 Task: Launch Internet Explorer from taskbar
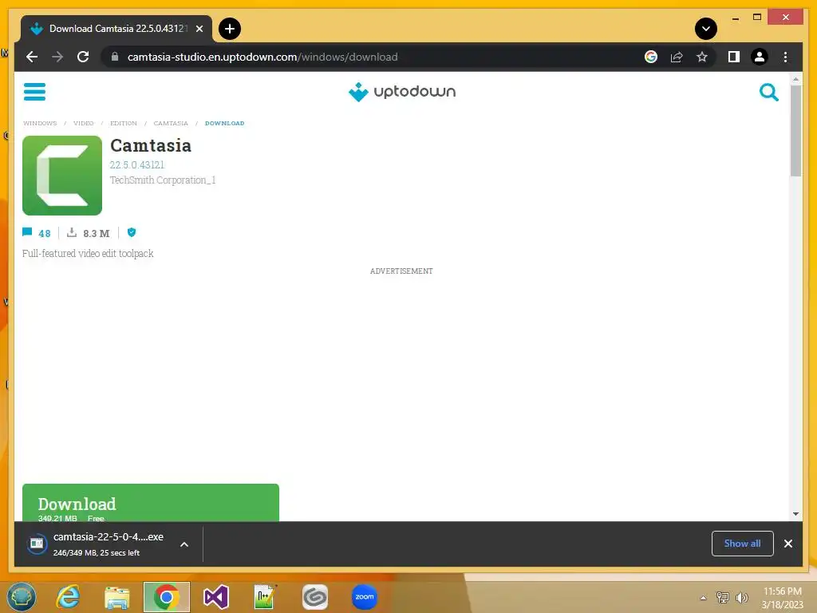coord(69,597)
